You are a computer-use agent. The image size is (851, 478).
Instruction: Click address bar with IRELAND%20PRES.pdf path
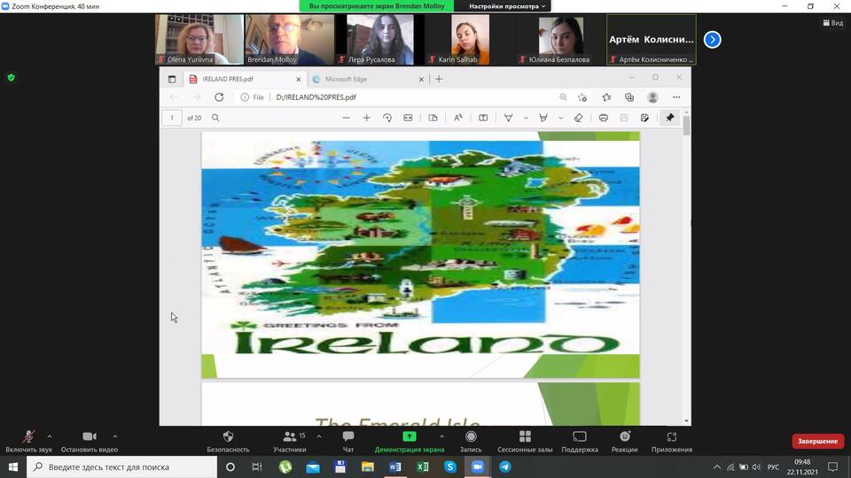[316, 97]
